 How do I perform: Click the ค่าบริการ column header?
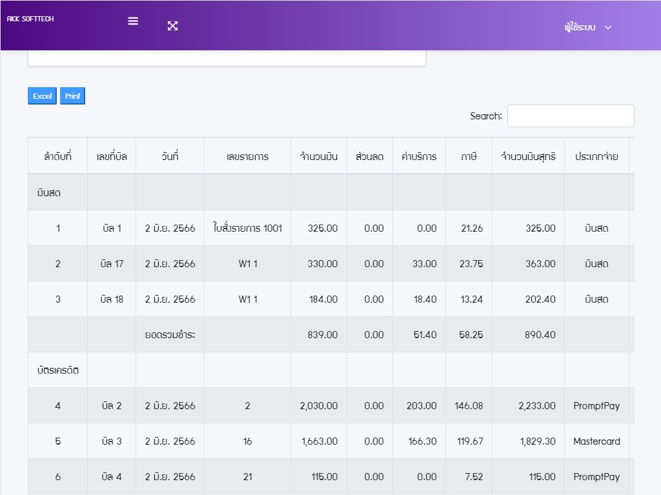[419, 156]
